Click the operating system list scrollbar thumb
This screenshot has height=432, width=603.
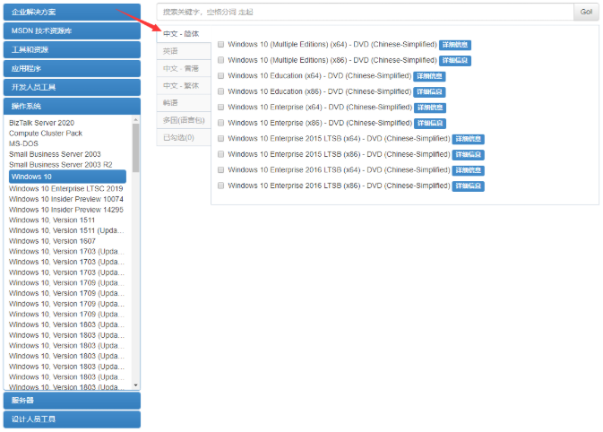[x=136, y=148]
